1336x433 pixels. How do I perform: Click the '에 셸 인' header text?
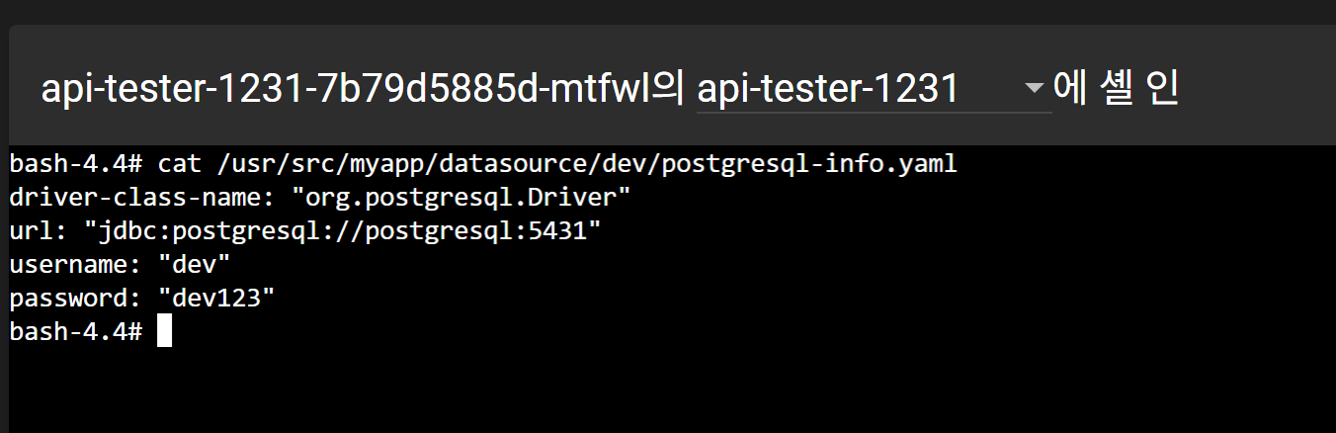point(1115,90)
